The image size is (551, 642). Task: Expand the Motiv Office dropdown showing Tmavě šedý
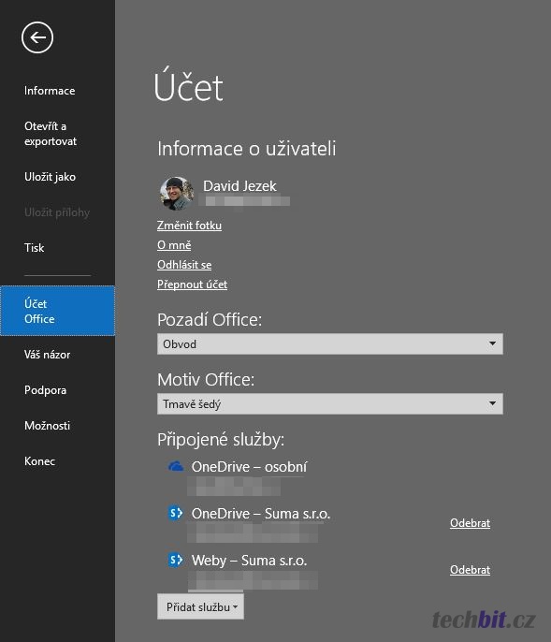[x=330, y=403]
